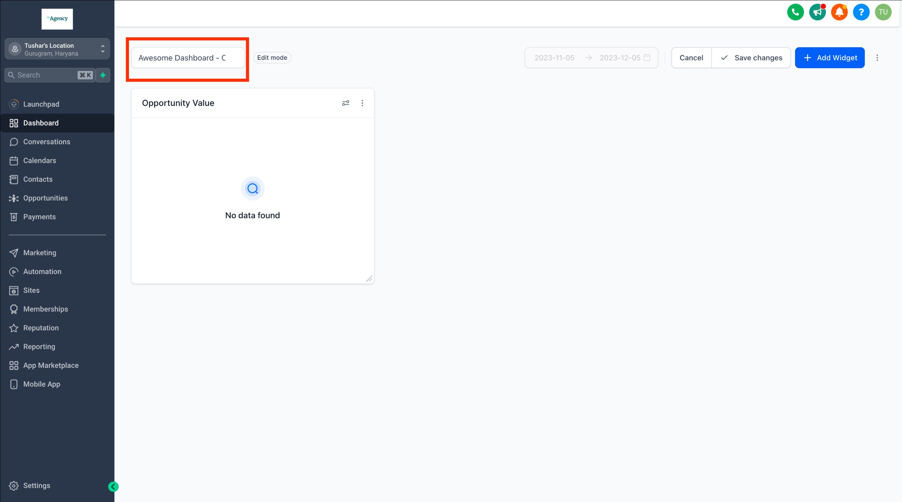Open the announcements megaphone icon
This screenshot has width=902, height=502.
817,12
